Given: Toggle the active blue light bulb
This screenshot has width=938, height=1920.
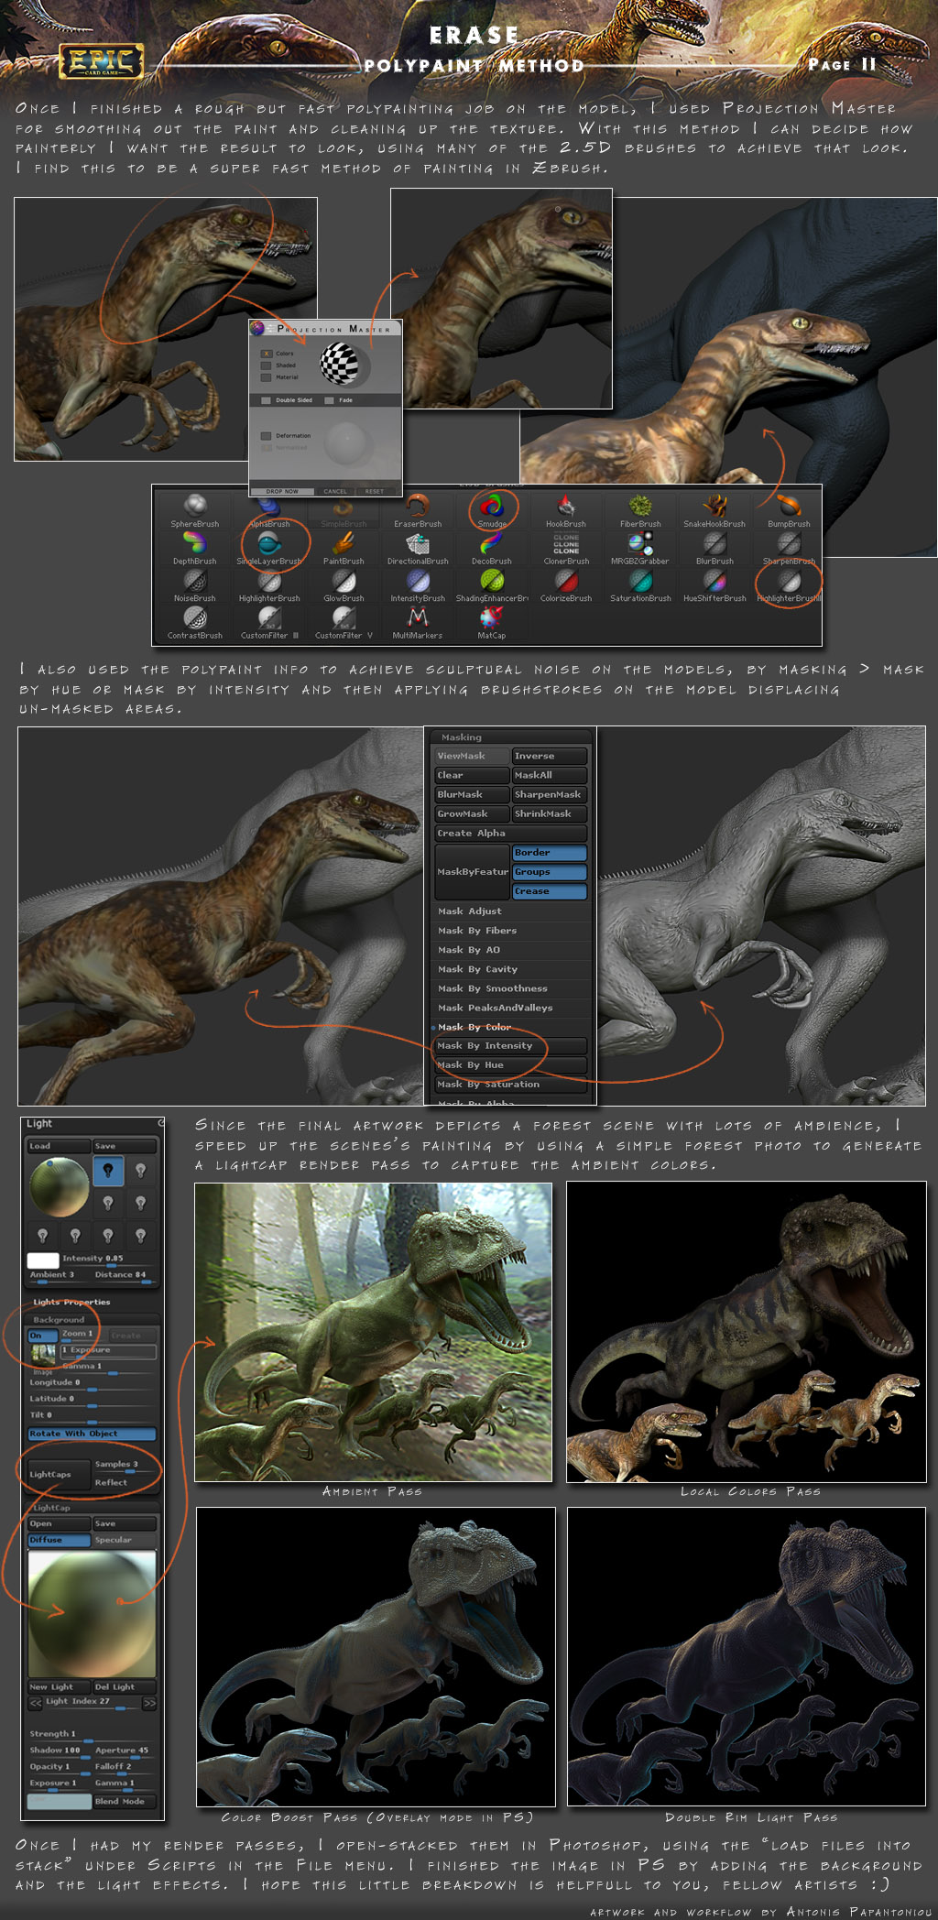Looking at the screenshot, I should pyautogui.click(x=108, y=1171).
